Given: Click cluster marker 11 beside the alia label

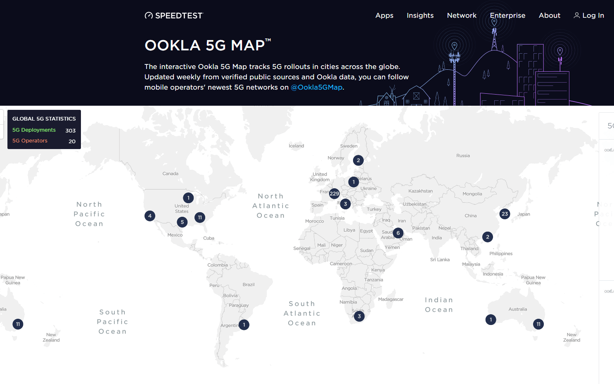Looking at the screenshot, I should [18, 324].
